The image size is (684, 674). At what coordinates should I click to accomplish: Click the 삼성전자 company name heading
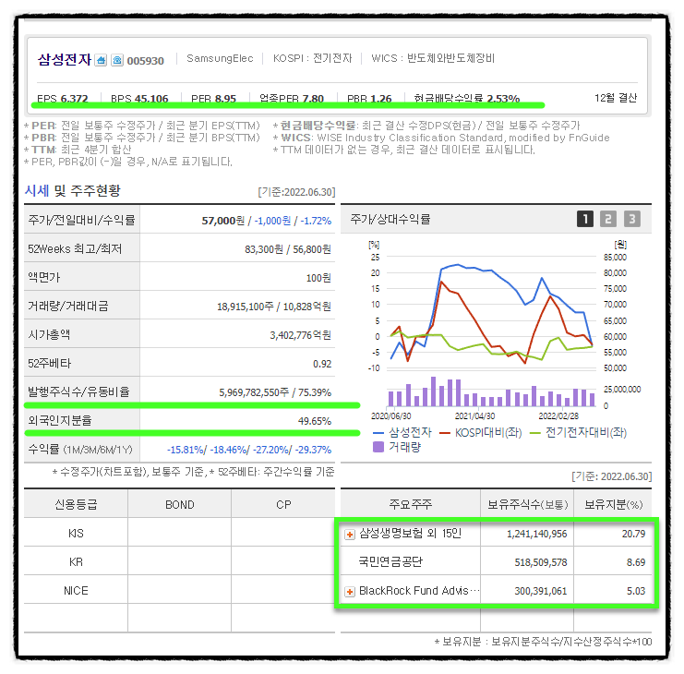65,59
